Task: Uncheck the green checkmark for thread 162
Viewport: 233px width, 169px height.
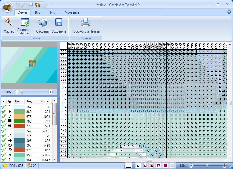Action: click(x=4, y=107)
